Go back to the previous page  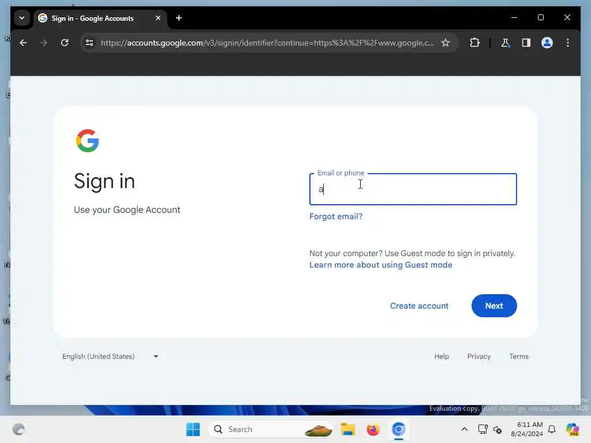coord(23,43)
